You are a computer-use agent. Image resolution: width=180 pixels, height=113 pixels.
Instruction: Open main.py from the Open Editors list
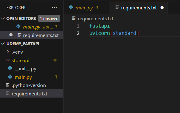[31, 27]
